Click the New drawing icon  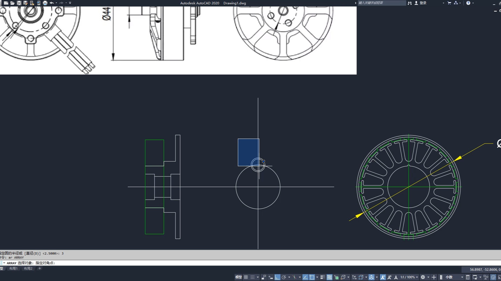pos(6,3)
